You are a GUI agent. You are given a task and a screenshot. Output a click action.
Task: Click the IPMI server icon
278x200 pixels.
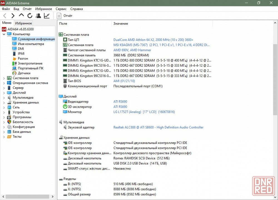pos(14,54)
